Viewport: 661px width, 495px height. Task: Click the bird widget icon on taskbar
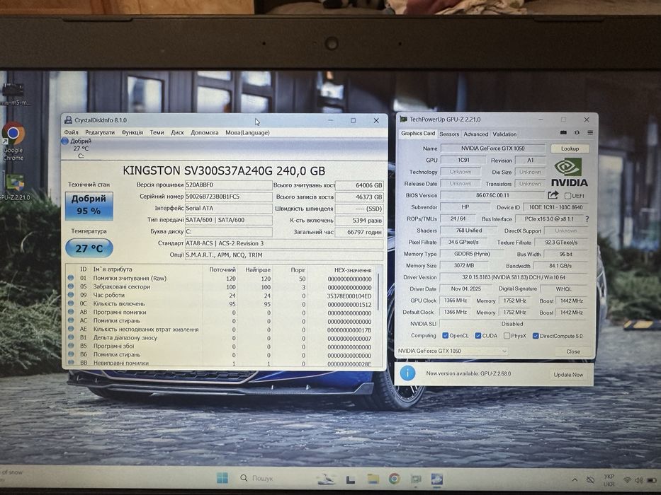pos(327,479)
